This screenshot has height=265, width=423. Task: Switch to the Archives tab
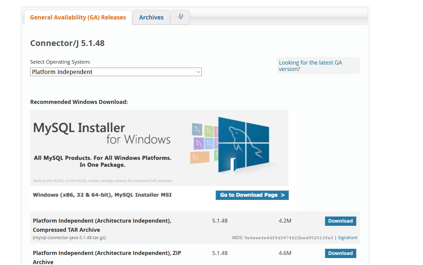pos(151,17)
